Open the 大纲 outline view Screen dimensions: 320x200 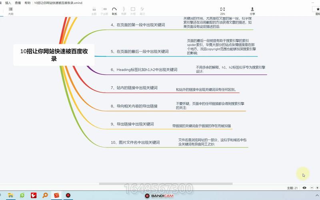[11, 11]
